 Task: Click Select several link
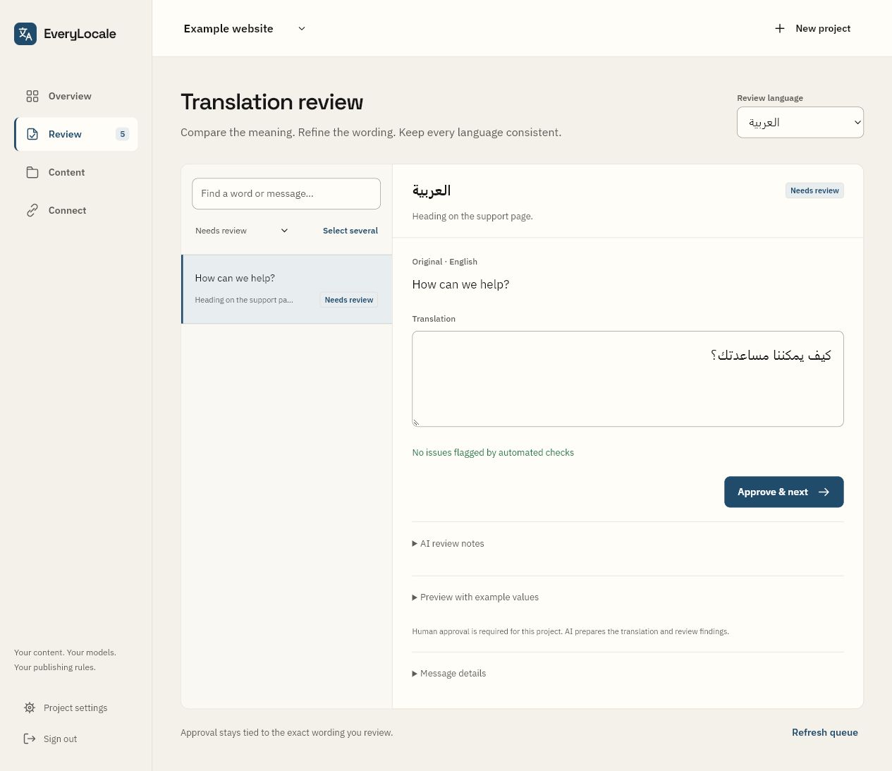coord(350,231)
